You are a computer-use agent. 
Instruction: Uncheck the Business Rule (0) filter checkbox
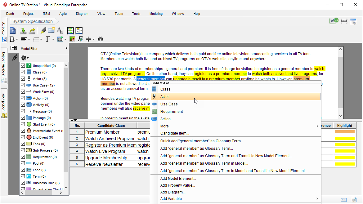pos(23,183)
